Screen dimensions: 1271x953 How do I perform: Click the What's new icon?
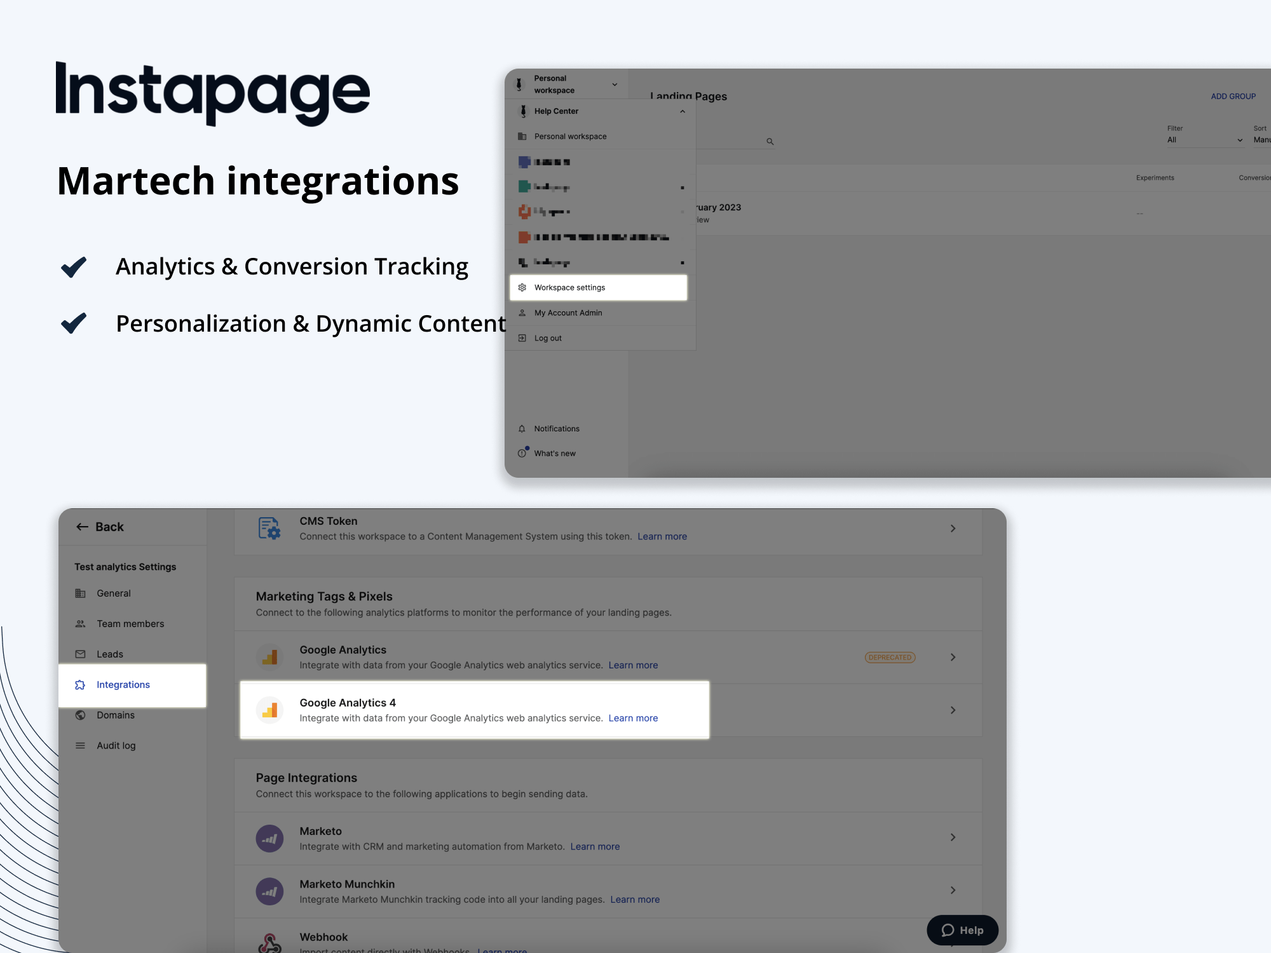tap(522, 453)
